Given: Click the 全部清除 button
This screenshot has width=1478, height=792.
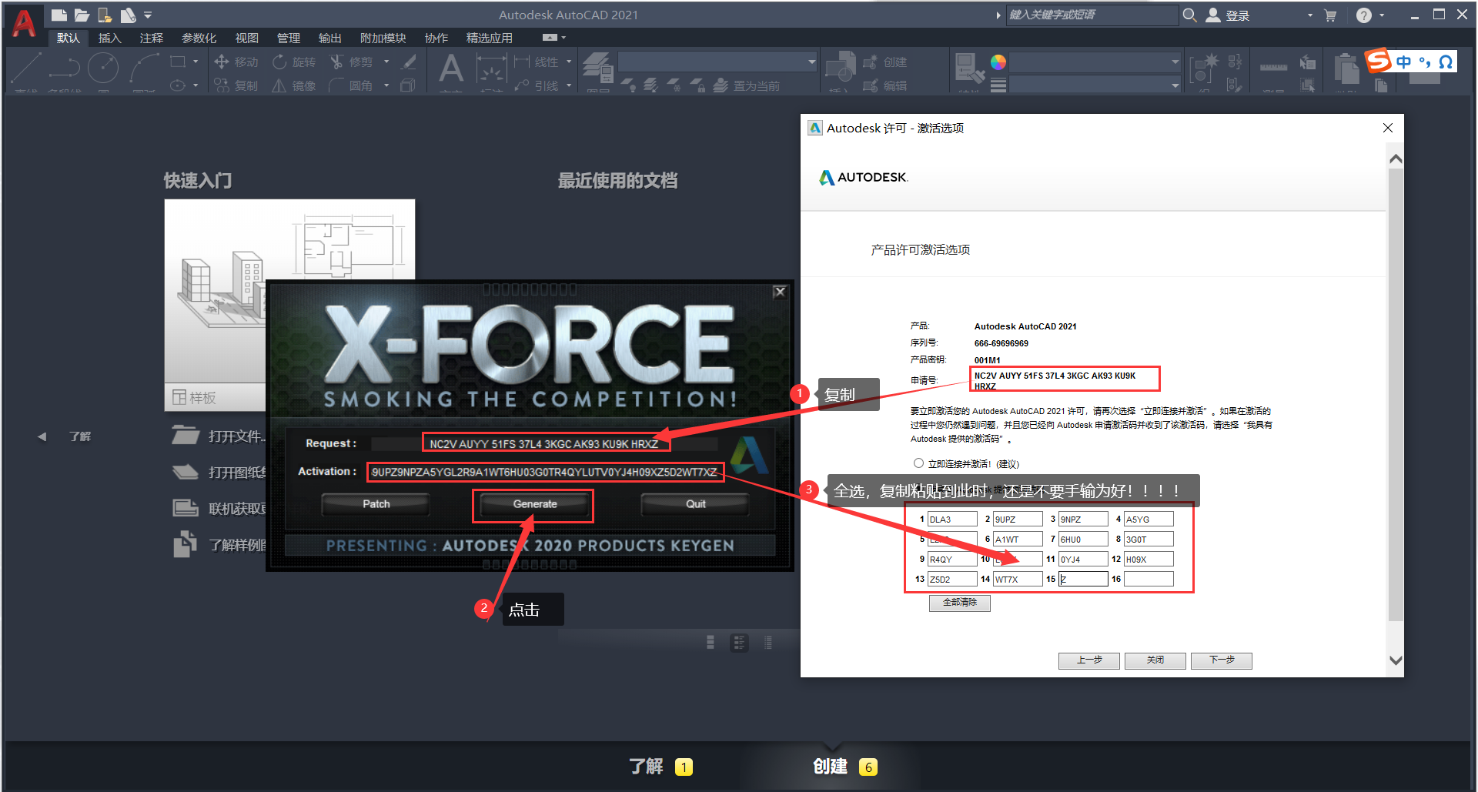Looking at the screenshot, I should pos(959,603).
